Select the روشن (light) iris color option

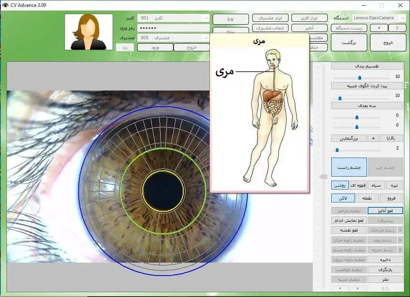(340, 185)
